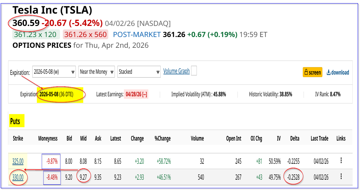Click the Volume Graph link
Viewport: 364px width, 192px height.
pos(176,71)
